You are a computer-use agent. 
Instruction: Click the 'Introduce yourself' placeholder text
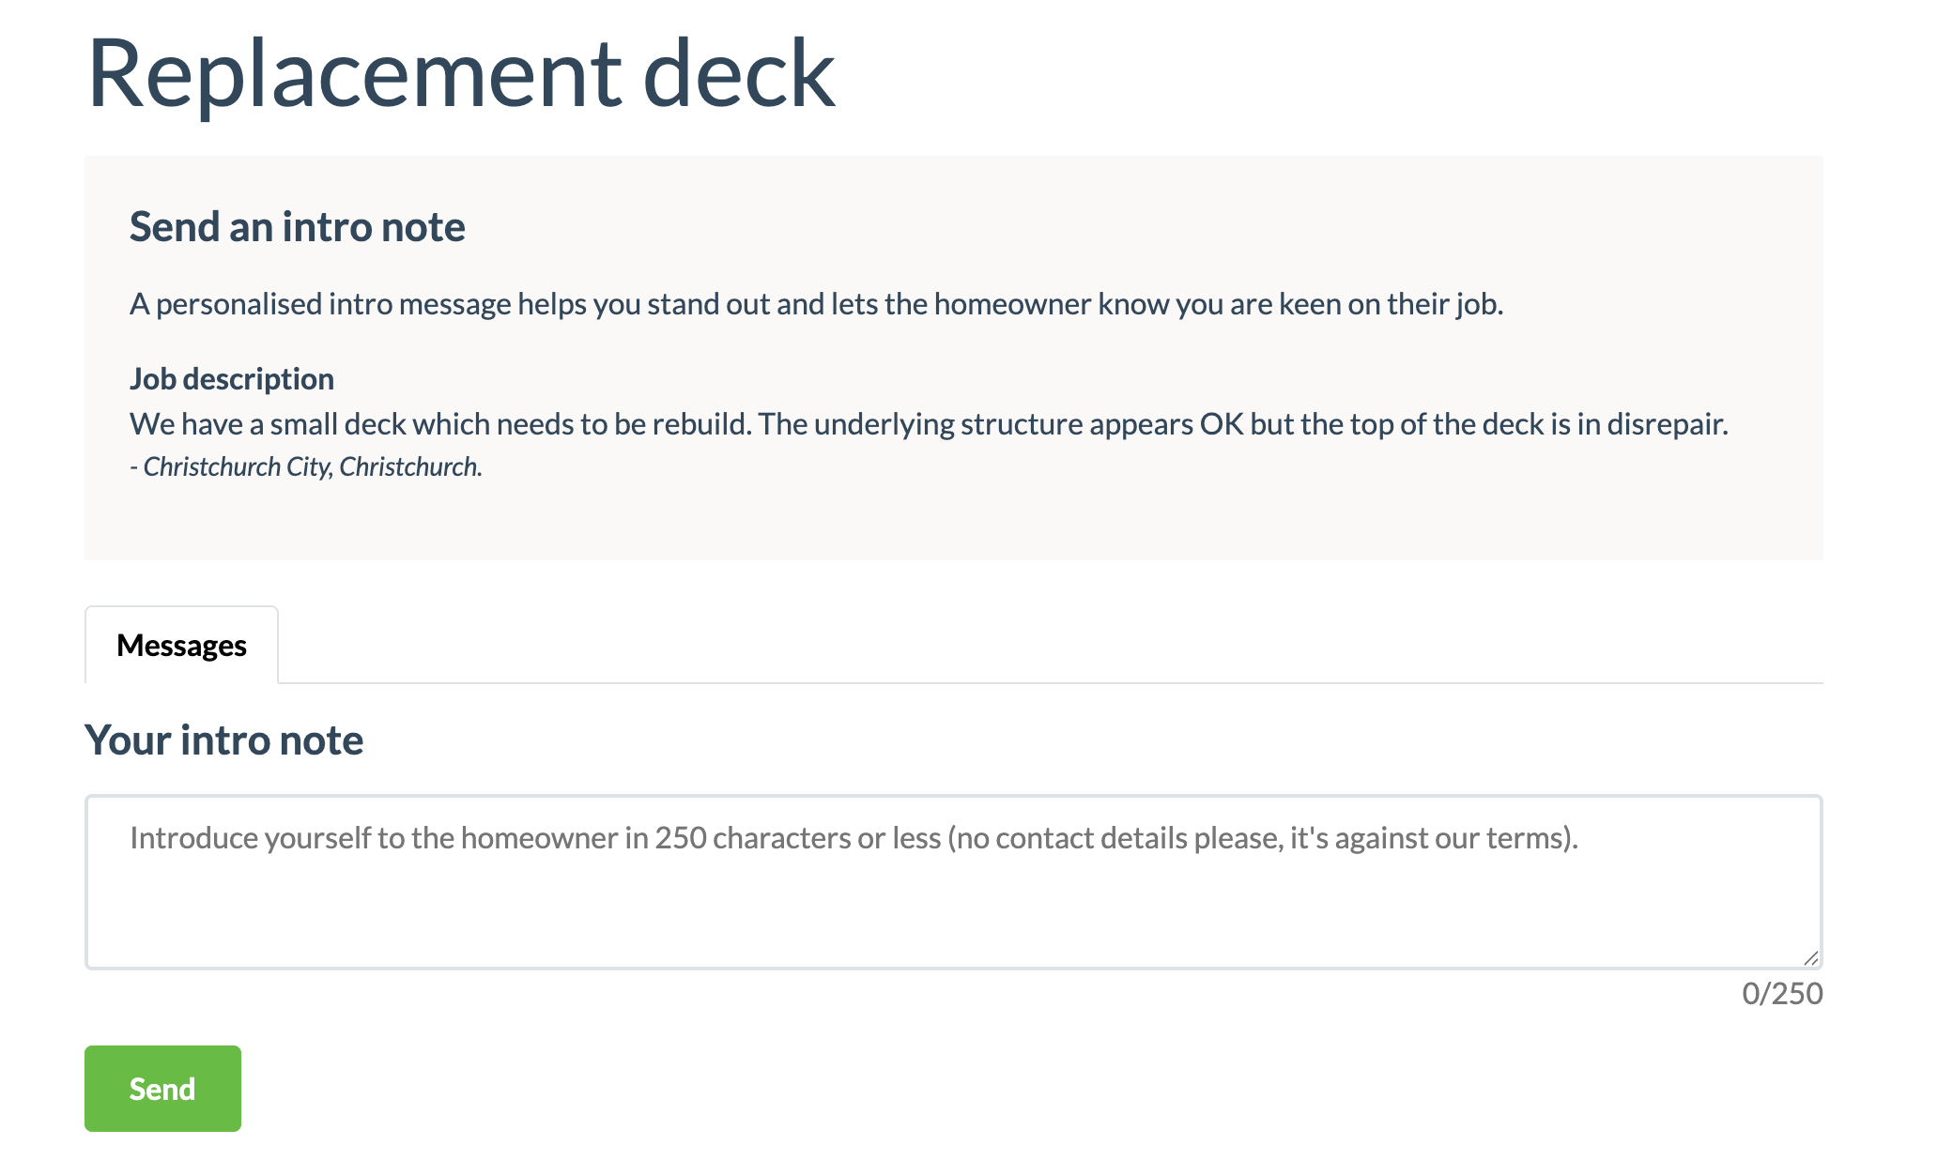853,838
